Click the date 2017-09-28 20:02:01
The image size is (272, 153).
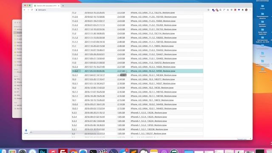click(x=94, y=54)
